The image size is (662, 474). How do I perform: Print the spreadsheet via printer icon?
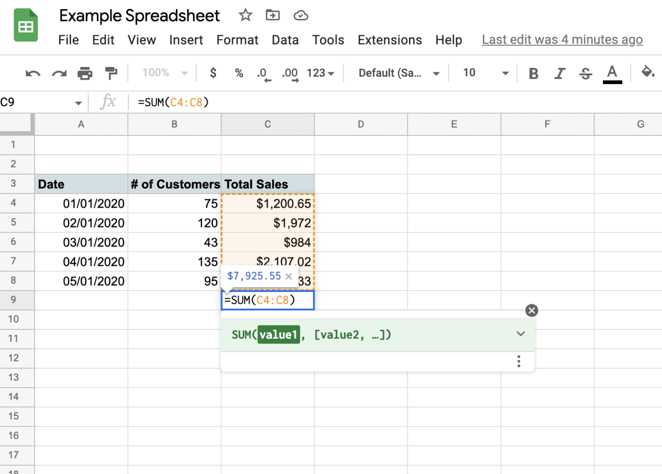tap(85, 73)
